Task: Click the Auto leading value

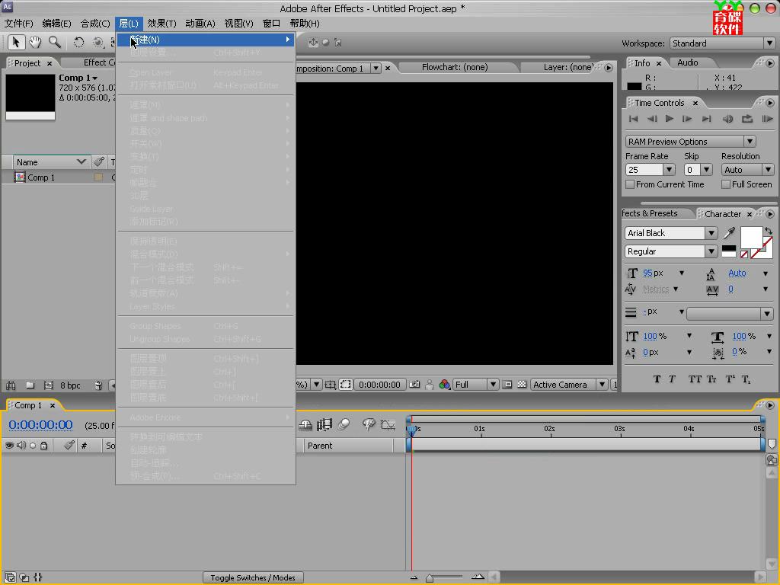Action: pyautogui.click(x=737, y=273)
